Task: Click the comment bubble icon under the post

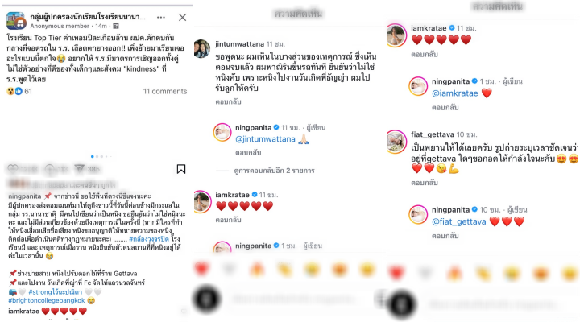Action: click(x=50, y=169)
